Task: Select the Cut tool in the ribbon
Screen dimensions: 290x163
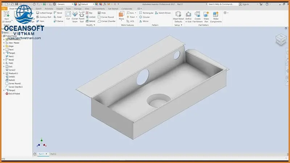Action: coord(68,15)
